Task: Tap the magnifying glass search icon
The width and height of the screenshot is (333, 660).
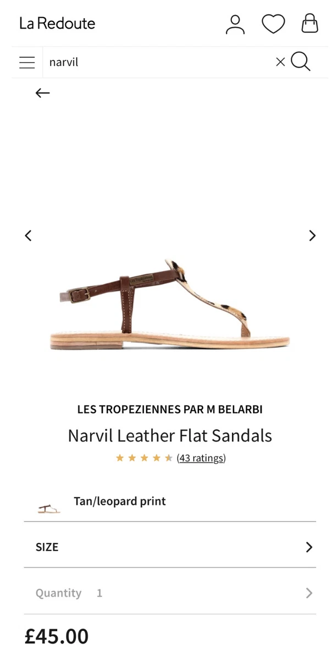Action: tap(301, 62)
